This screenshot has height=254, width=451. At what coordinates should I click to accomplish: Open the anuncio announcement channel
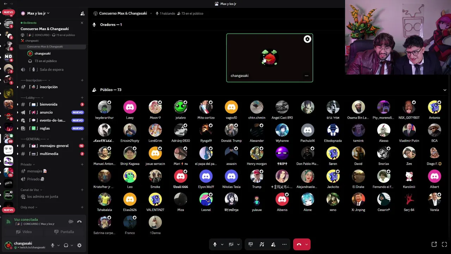[x=51, y=112]
